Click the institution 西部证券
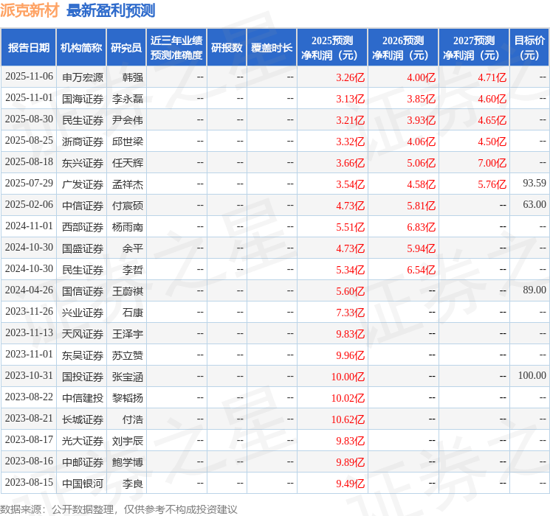The image size is (550, 516). [x=83, y=227]
